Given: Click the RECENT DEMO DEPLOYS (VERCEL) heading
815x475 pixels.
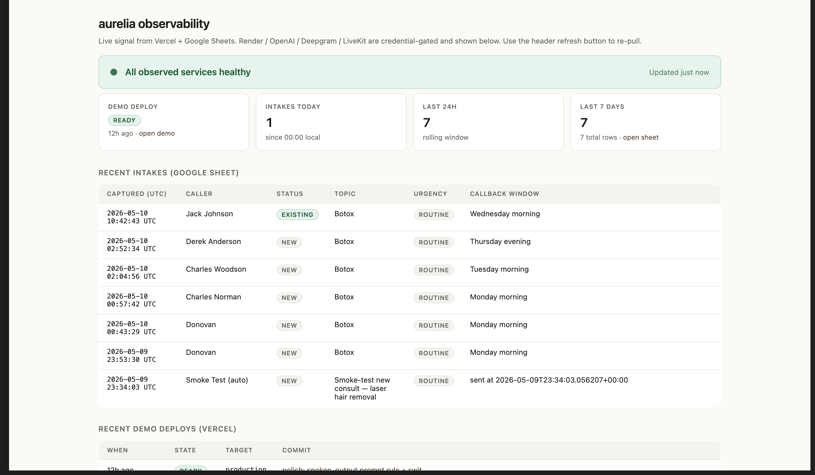Looking at the screenshot, I should click(167, 429).
